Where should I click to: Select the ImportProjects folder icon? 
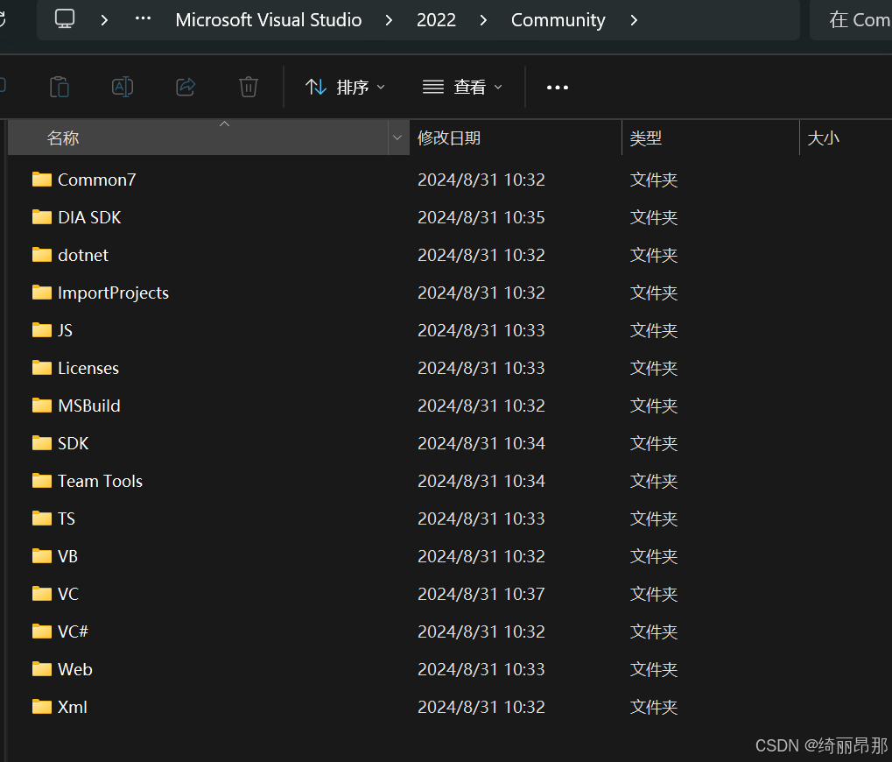pos(42,293)
